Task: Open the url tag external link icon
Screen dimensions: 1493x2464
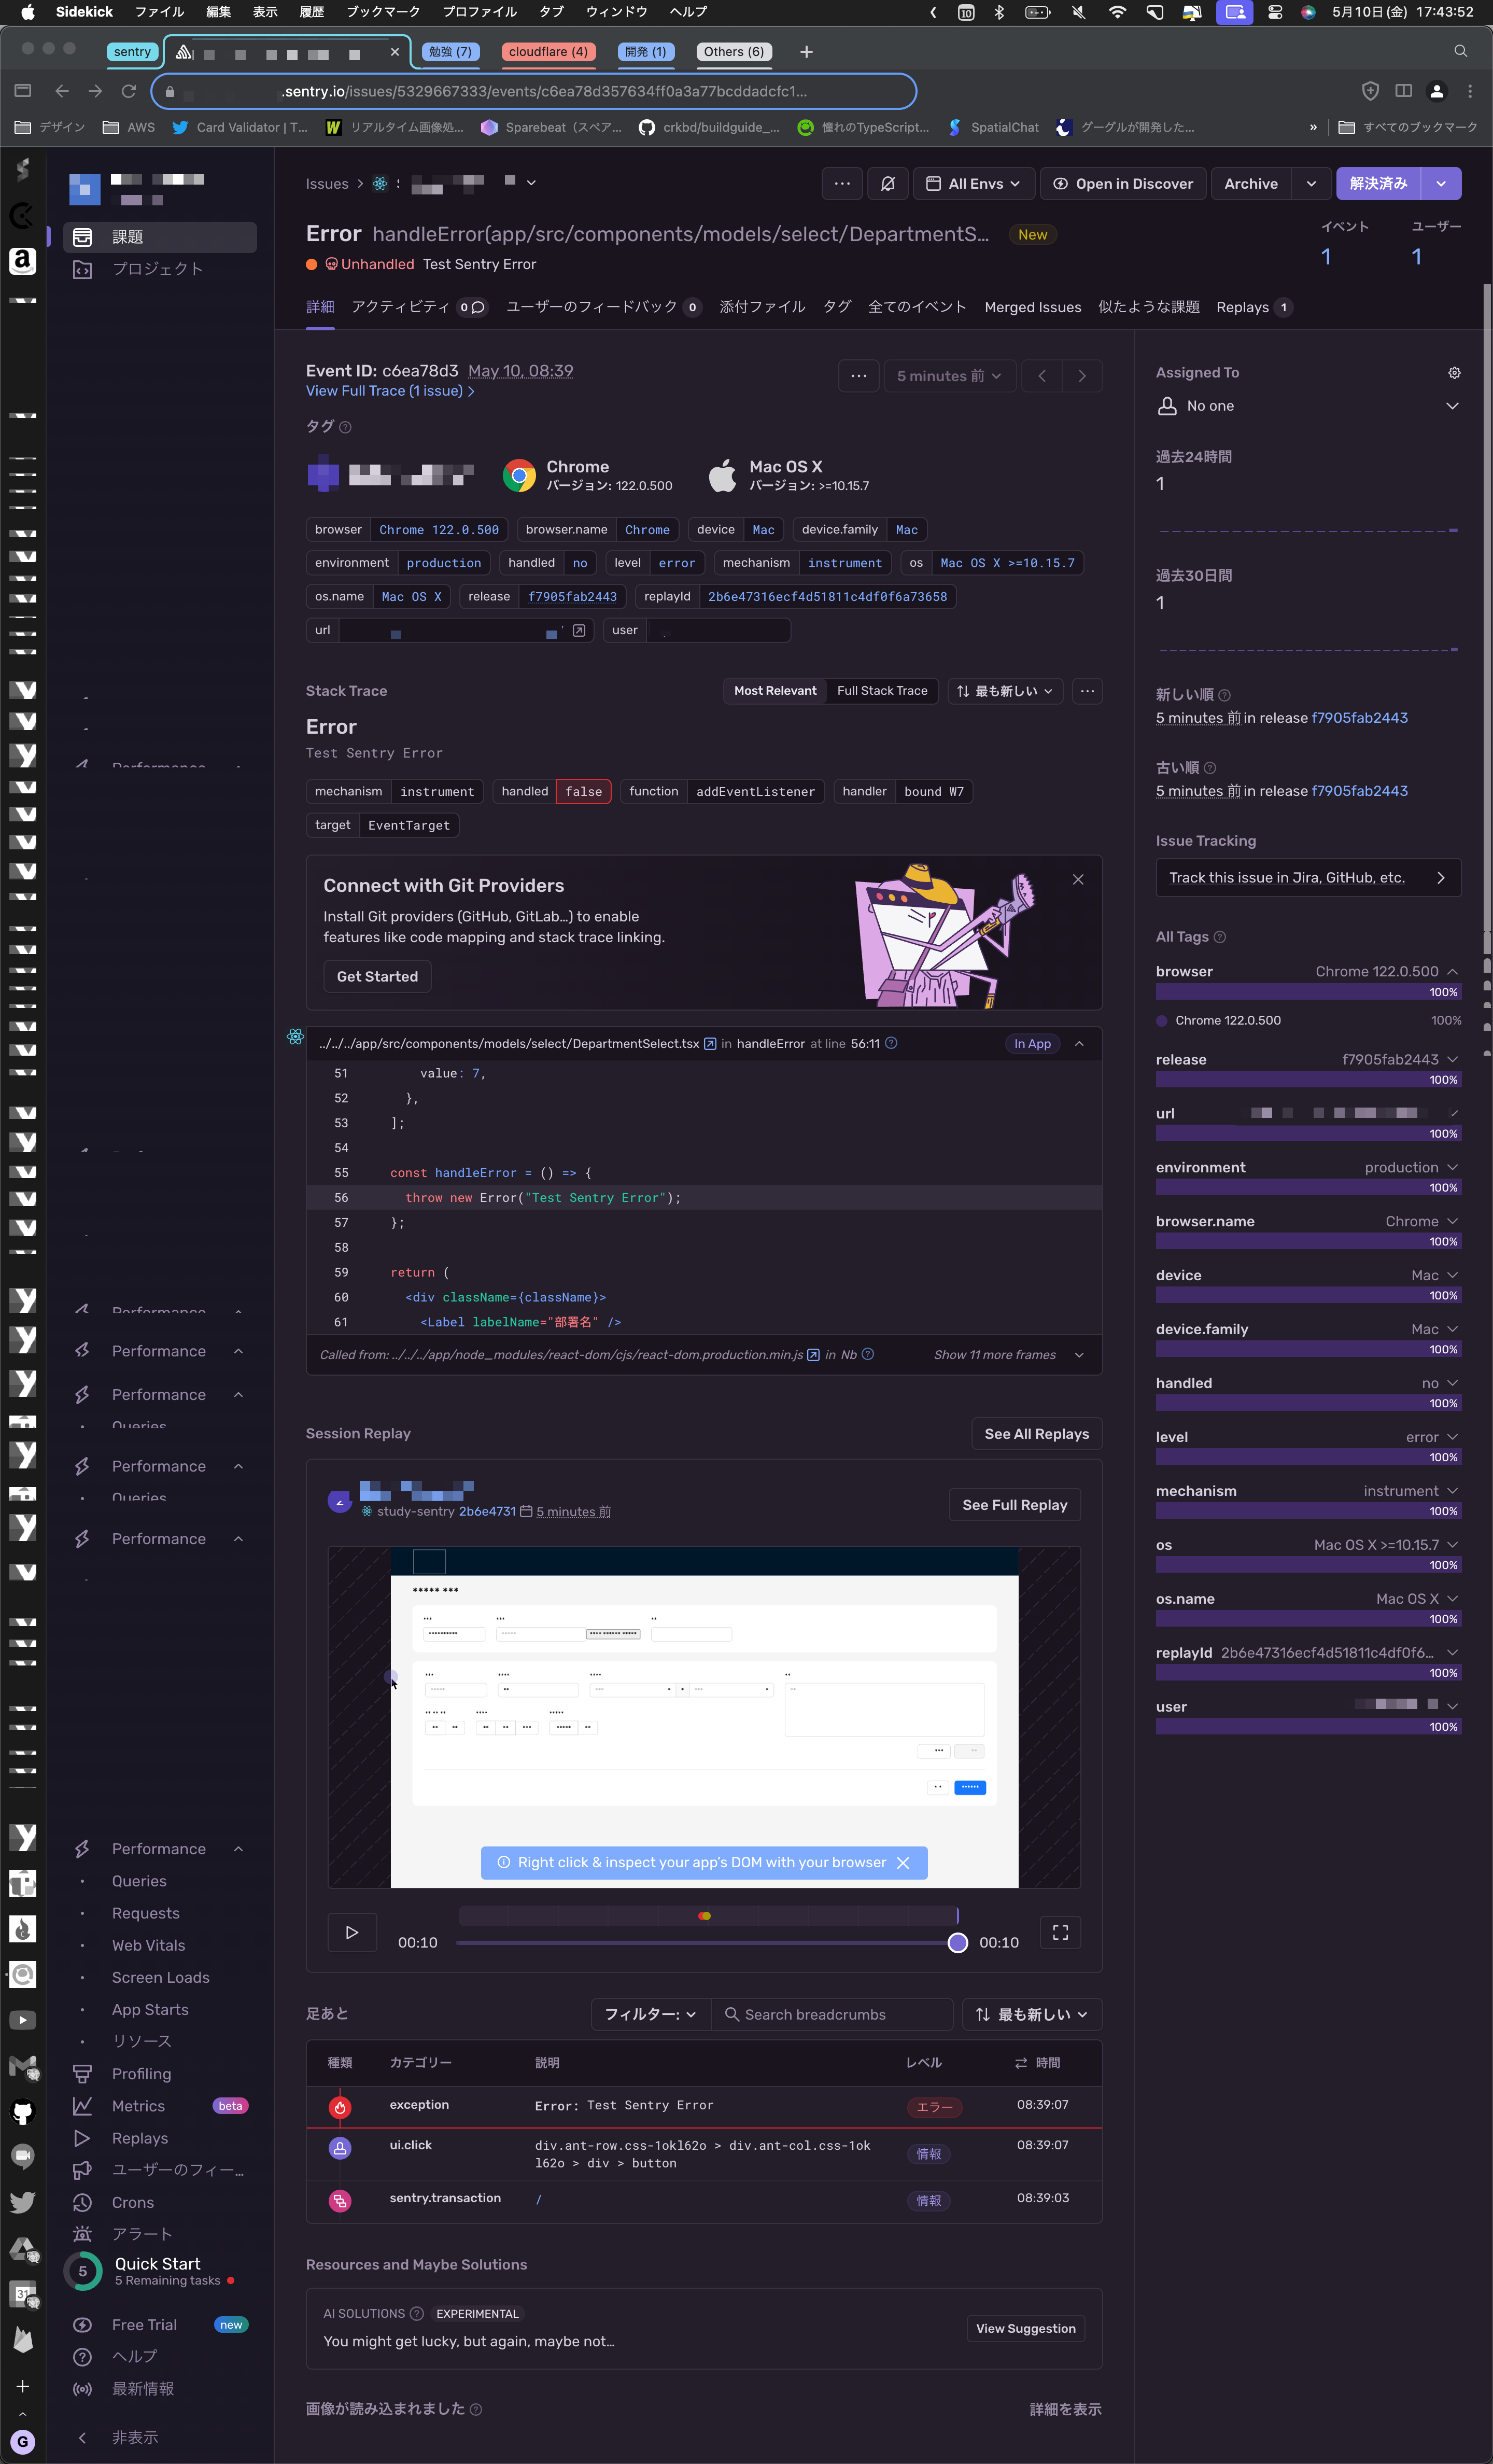Action: pos(579,630)
